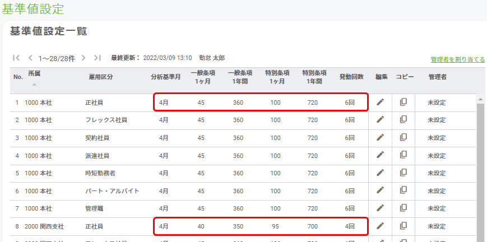Go to next page of list
487x242 pixels.
[x=84, y=58]
